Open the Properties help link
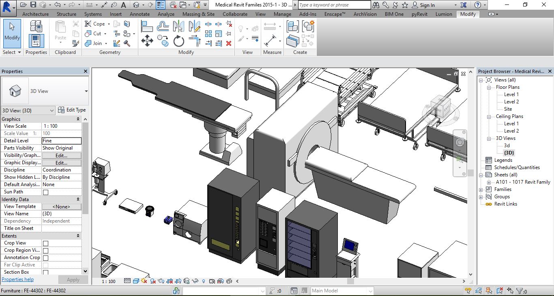This screenshot has width=554, height=296. 18,279
